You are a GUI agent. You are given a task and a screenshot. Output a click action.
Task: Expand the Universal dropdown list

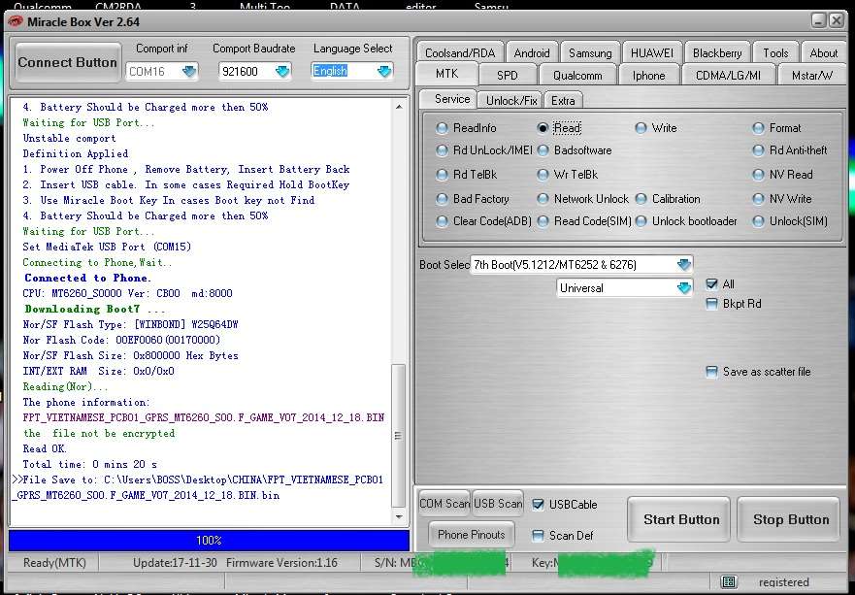(x=683, y=288)
